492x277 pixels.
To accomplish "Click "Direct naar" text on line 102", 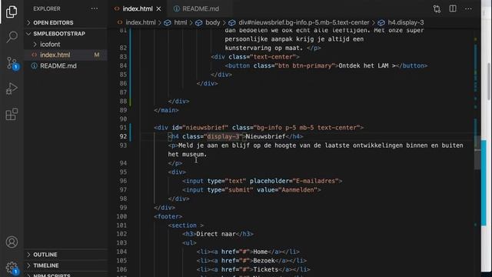I will pyautogui.click(x=215, y=234).
